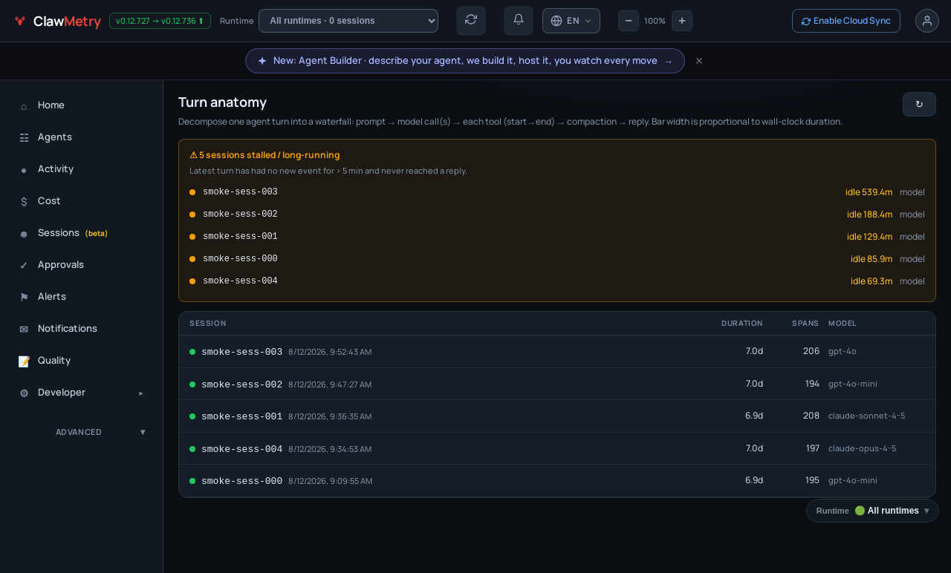Select the smoke-sess-002 table row

tap(557, 384)
